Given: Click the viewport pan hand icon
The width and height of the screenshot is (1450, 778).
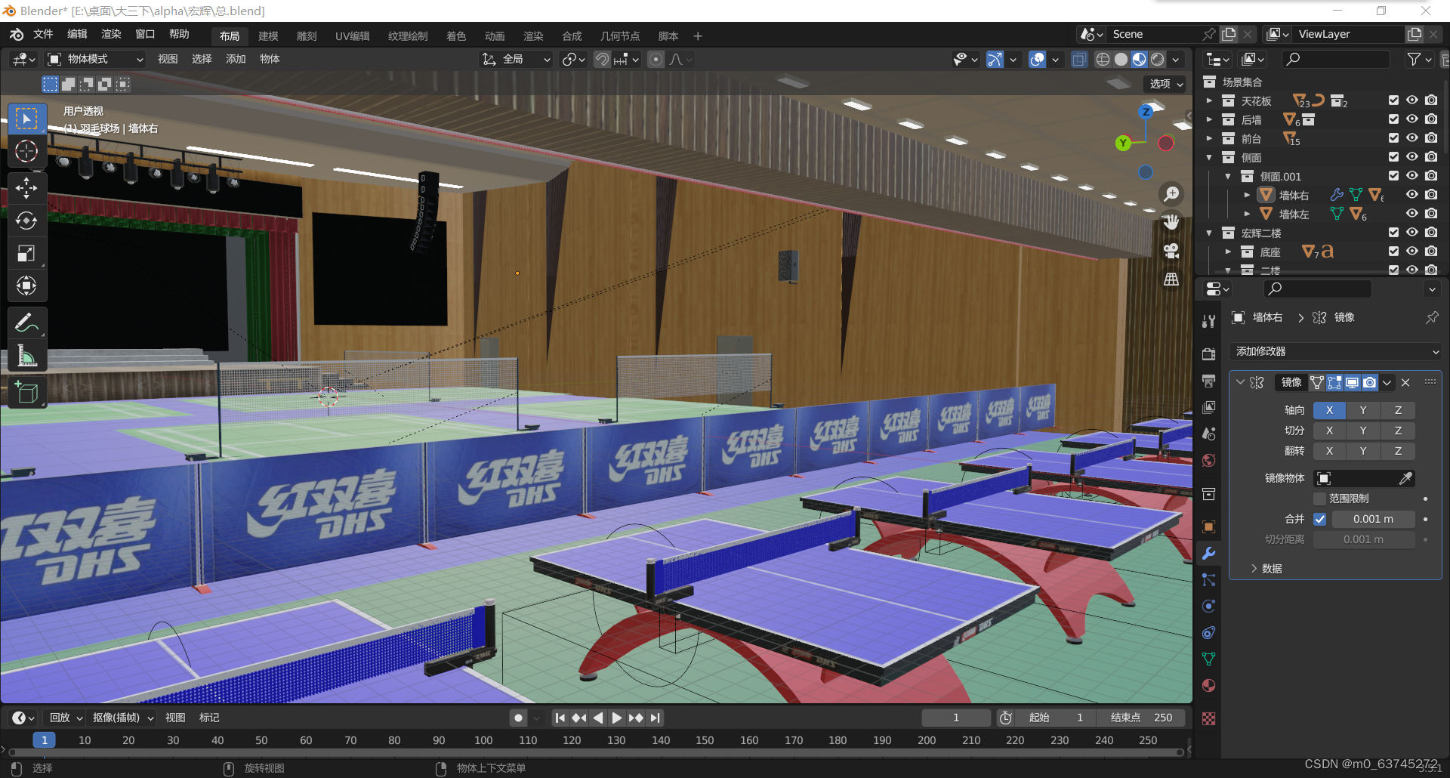Looking at the screenshot, I should coord(1171,222).
